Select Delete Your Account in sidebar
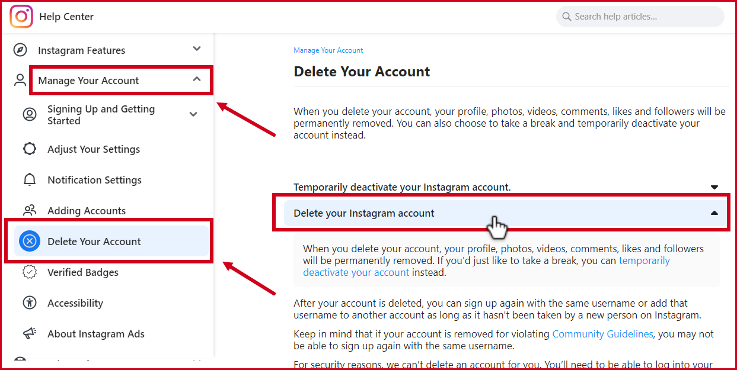Viewport: 737px width, 370px height. point(111,242)
